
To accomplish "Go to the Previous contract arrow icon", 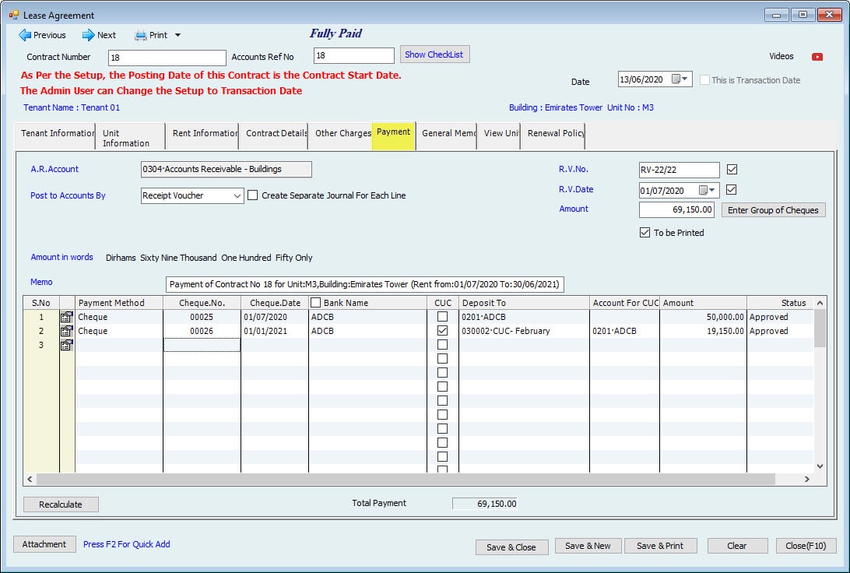I will [x=25, y=35].
